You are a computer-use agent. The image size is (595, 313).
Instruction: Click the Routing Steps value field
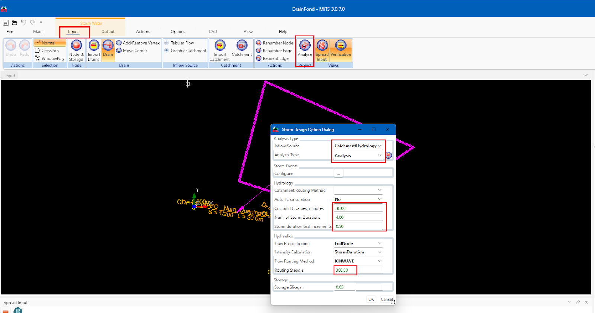358,270
